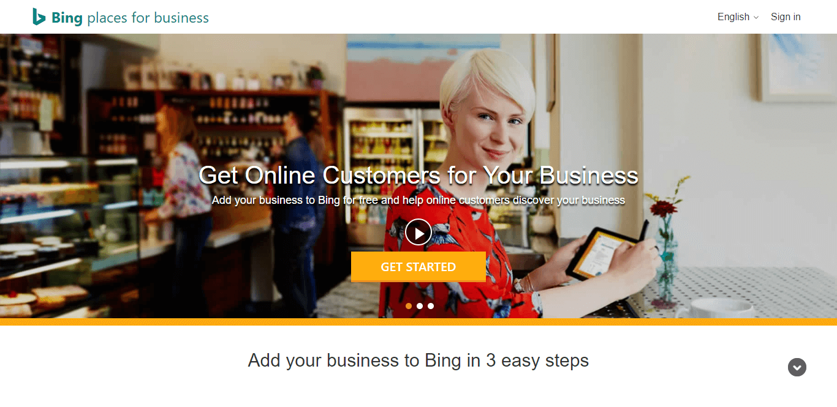
Task: Click the "Get Online Customers for Your Business" headline
Action: tap(418, 176)
